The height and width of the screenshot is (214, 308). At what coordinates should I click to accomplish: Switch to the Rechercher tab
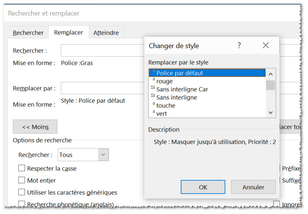28,33
